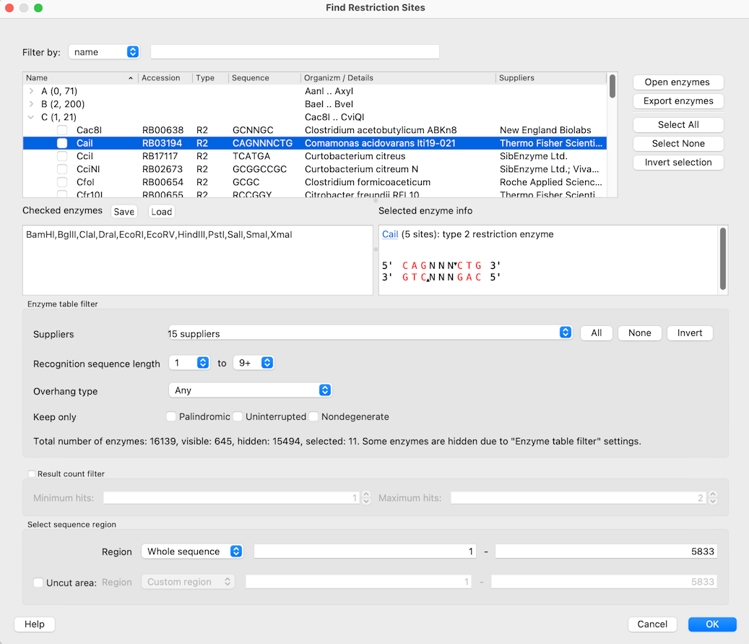Click the Export enzymes button
Viewport: 749px width, 644px height.
677,101
